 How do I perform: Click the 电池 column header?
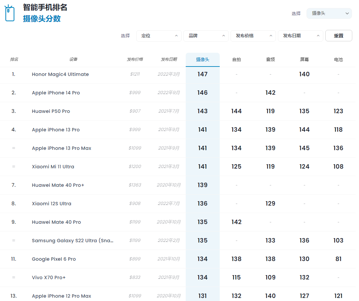pyautogui.click(x=338, y=59)
